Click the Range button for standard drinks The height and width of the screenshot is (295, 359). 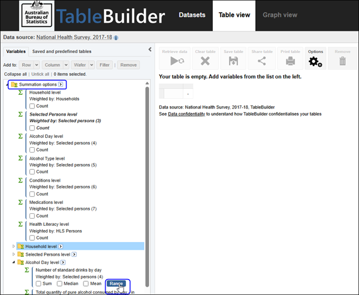click(116, 284)
